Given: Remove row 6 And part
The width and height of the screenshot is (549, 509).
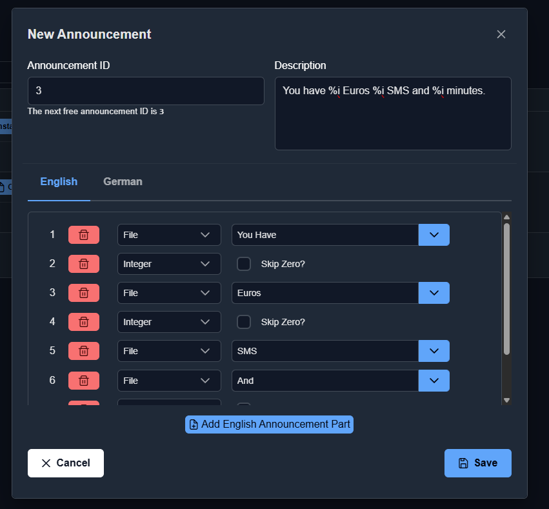Looking at the screenshot, I should (84, 381).
